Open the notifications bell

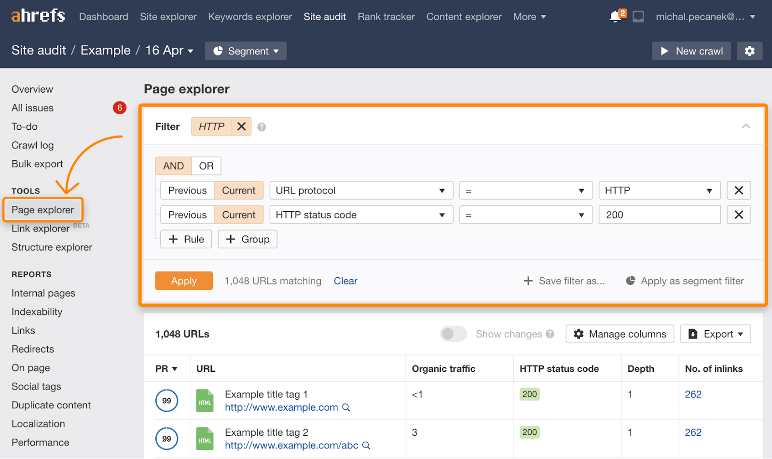coord(615,16)
